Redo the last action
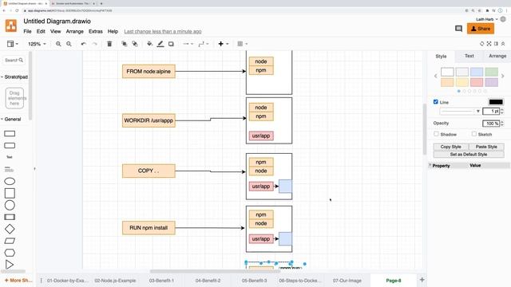The height and width of the screenshot is (287, 511). pos(95,44)
